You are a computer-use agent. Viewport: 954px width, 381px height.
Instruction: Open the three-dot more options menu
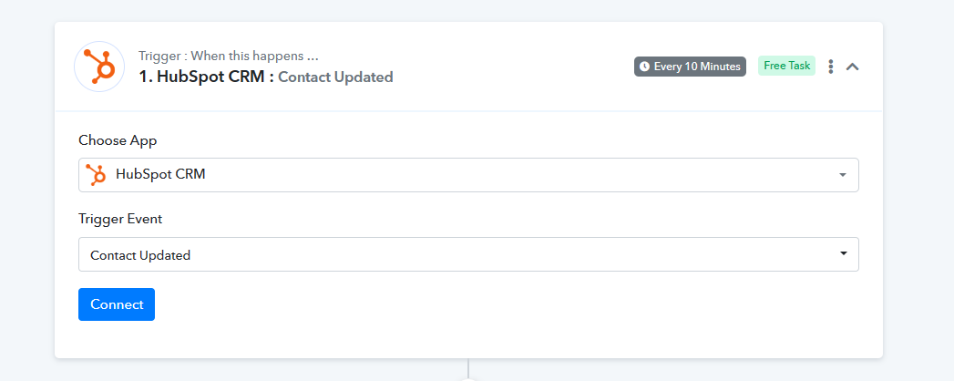click(830, 67)
